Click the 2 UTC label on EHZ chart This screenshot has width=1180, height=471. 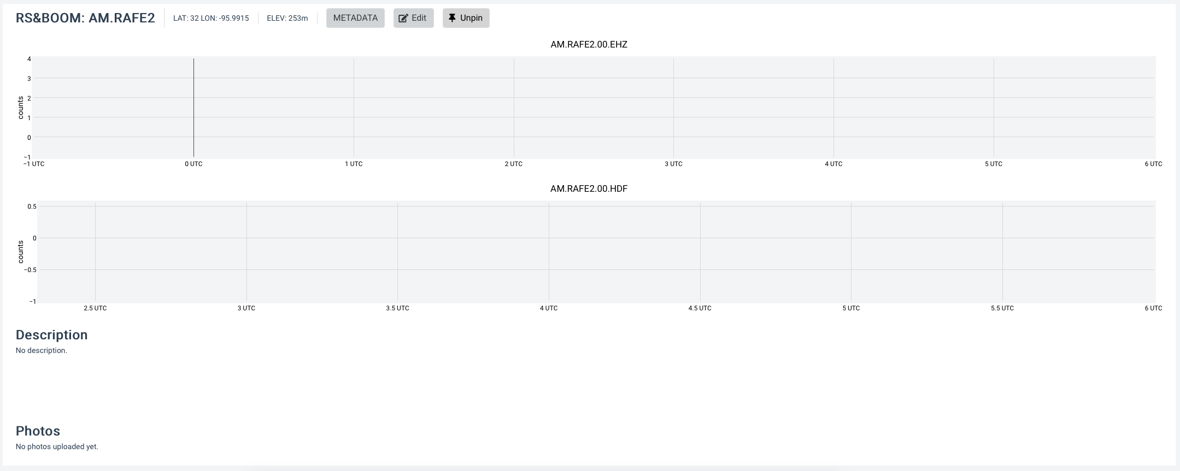(514, 164)
